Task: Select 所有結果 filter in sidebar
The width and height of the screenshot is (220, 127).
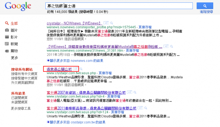Action: point(18,93)
